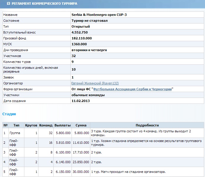Click the Стадии section heading
Viewport: 205px width, 177px height.
[x=9, y=114]
